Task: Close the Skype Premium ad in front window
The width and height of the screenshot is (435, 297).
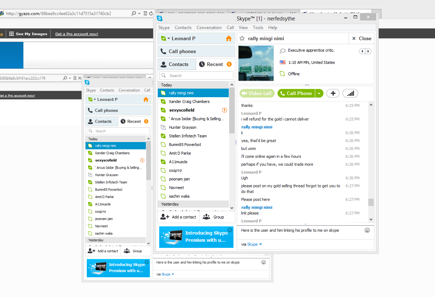Action: pos(230,230)
